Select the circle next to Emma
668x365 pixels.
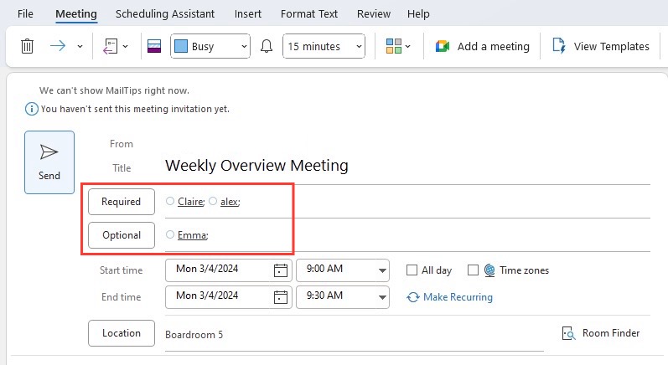(170, 234)
